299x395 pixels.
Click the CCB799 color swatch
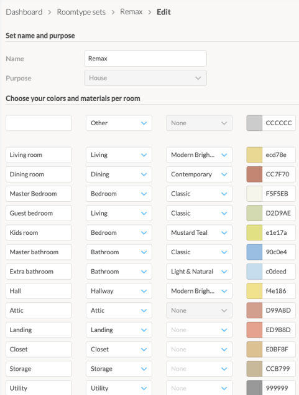coord(254,369)
